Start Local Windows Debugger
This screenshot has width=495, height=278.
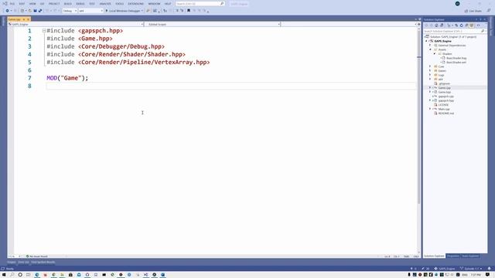[x=124, y=11]
